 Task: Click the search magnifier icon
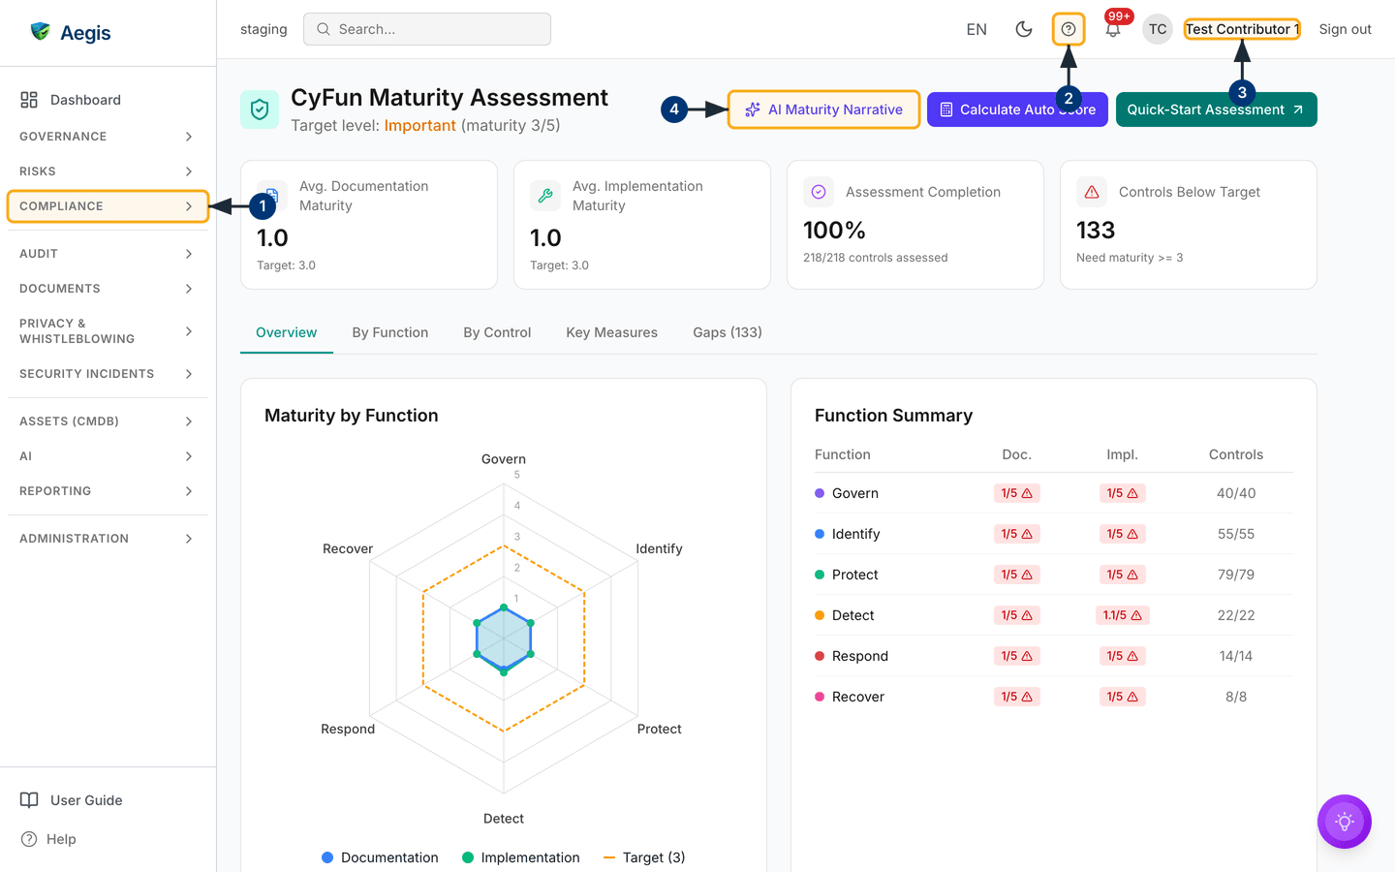[324, 29]
